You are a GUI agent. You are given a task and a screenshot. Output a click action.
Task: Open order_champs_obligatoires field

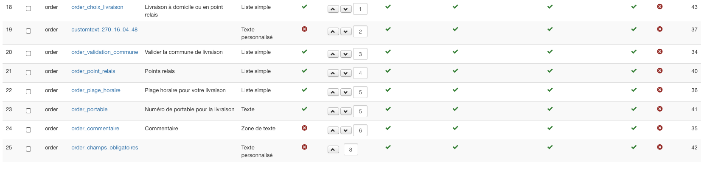click(x=105, y=147)
